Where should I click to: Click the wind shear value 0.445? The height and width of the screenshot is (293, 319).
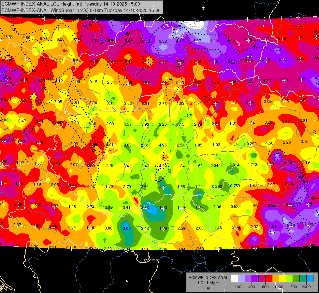click(53, 227)
